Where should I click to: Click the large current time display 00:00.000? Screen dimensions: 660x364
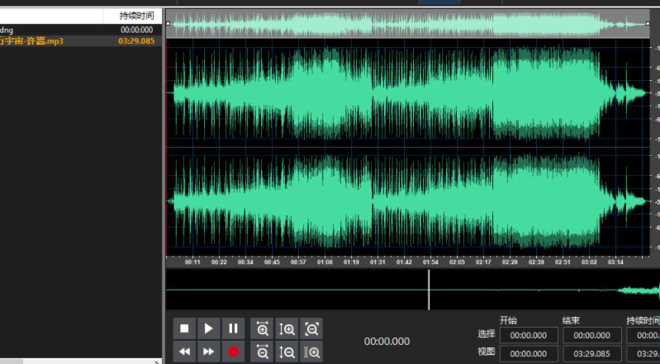(387, 341)
